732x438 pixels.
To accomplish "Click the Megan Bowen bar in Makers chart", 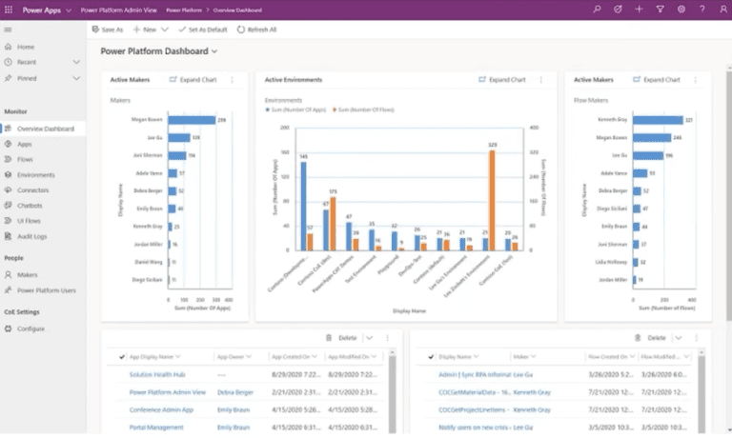I will 192,120.
